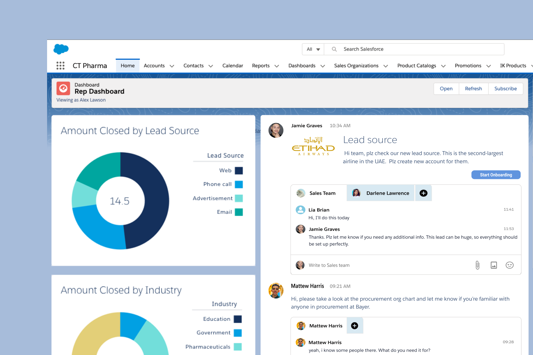Click the Email legend swatch
This screenshot has height=355, width=533.
pos(239,212)
